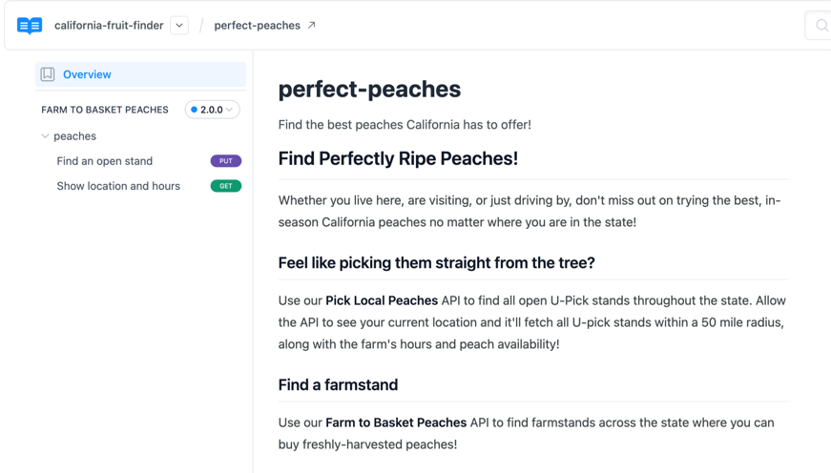Click the PUT method badge

pyautogui.click(x=225, y=161)
